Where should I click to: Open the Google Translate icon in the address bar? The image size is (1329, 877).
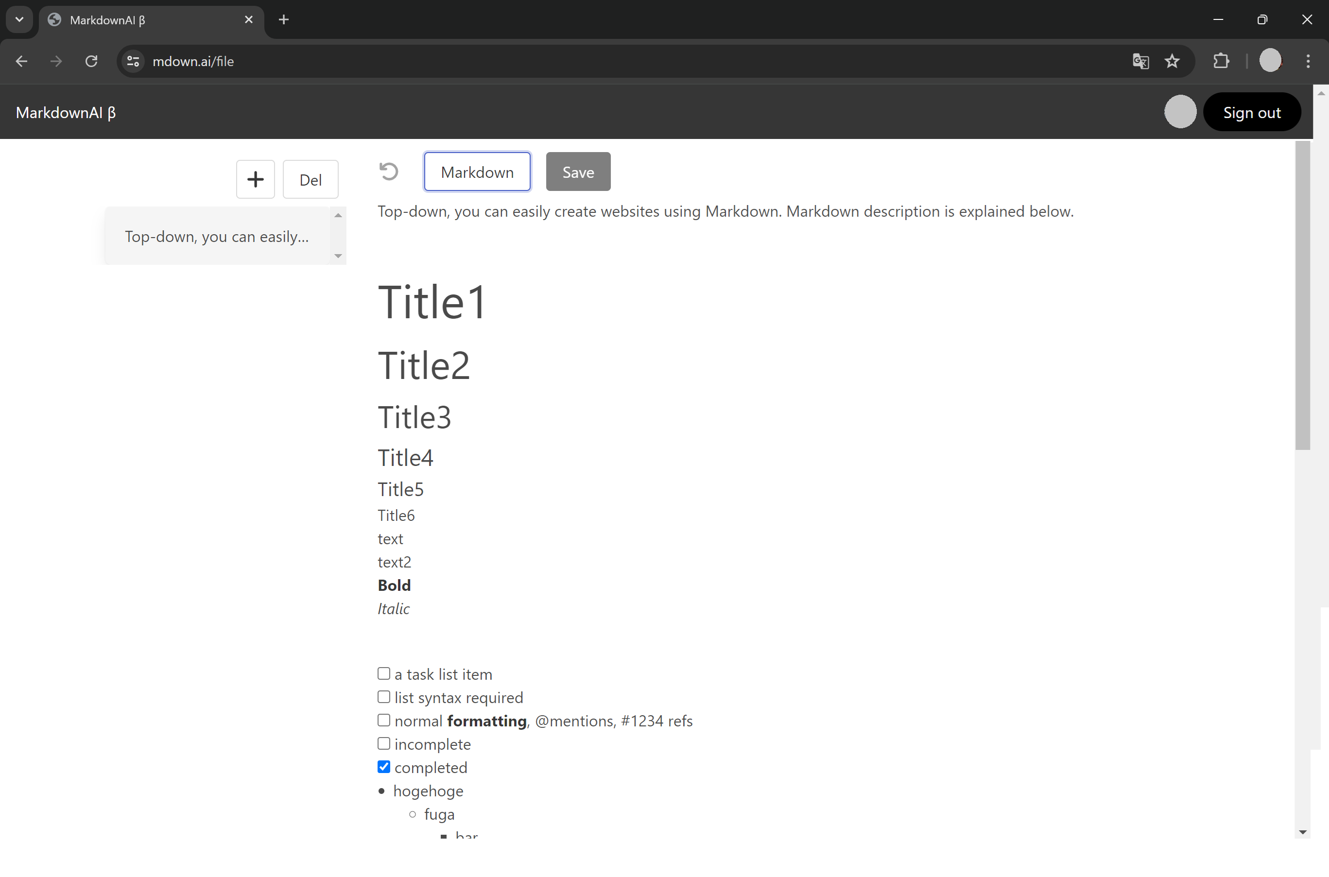pyautogui.click(x=1140, y=61)
